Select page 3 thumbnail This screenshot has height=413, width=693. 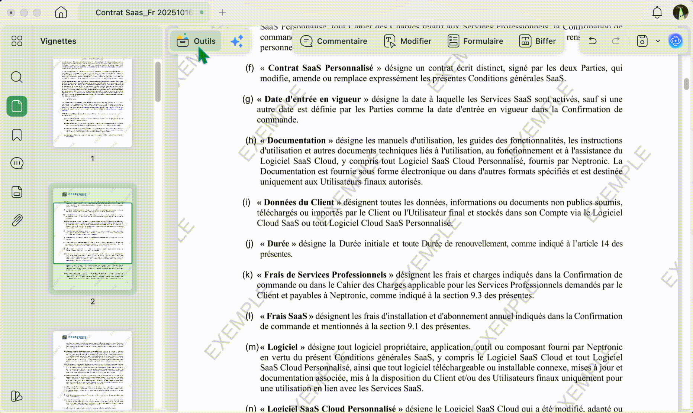tap(93, 370)
